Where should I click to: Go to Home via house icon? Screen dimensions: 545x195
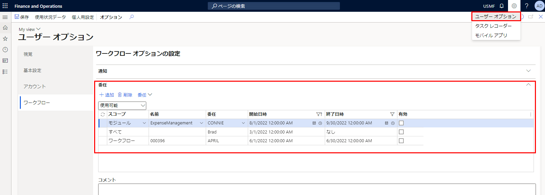coord(5,28)
